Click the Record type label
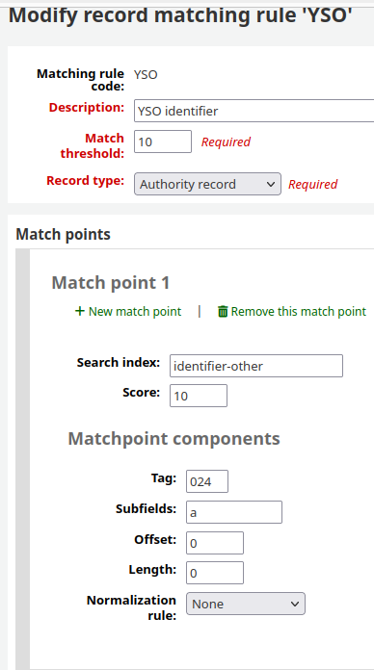This screenshot has height=670, width=374. (85, 181)
